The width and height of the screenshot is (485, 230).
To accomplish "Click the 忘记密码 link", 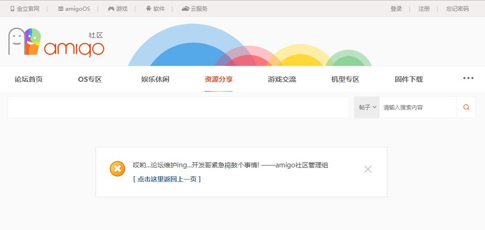I will (x=457, y=8).
